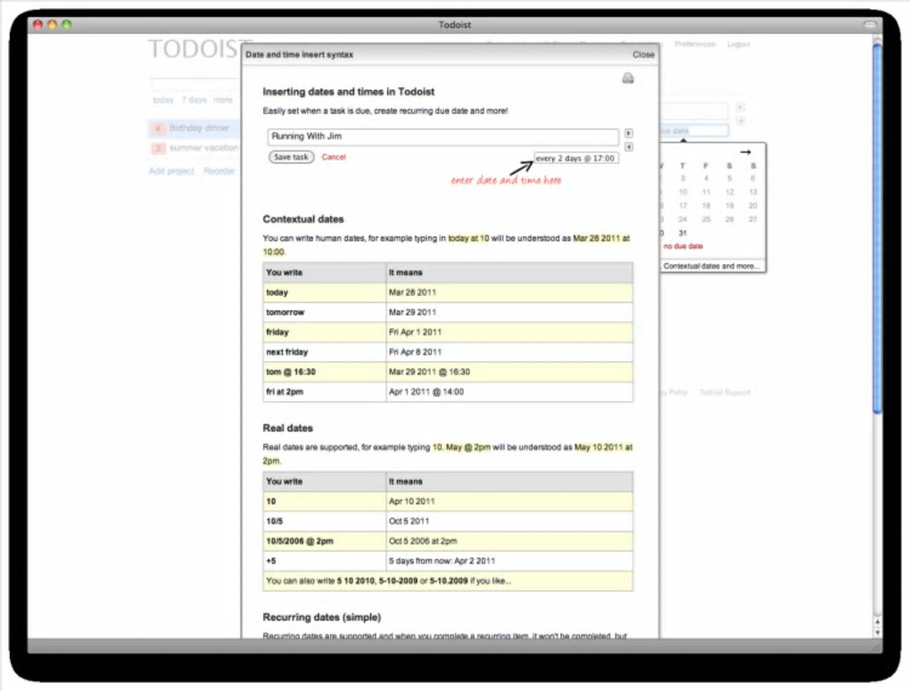
Task: Select the '+5' cell in Real dates
Action: (324, 561)
